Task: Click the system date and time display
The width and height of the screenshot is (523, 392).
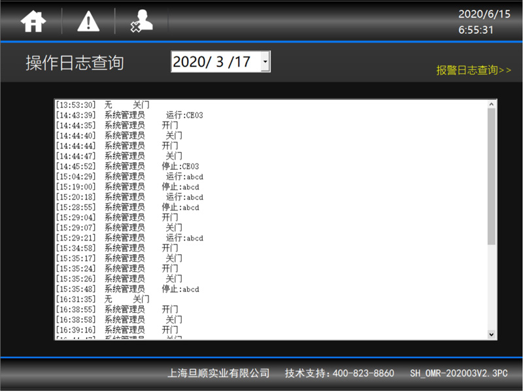Action: [x=480, y=22]
